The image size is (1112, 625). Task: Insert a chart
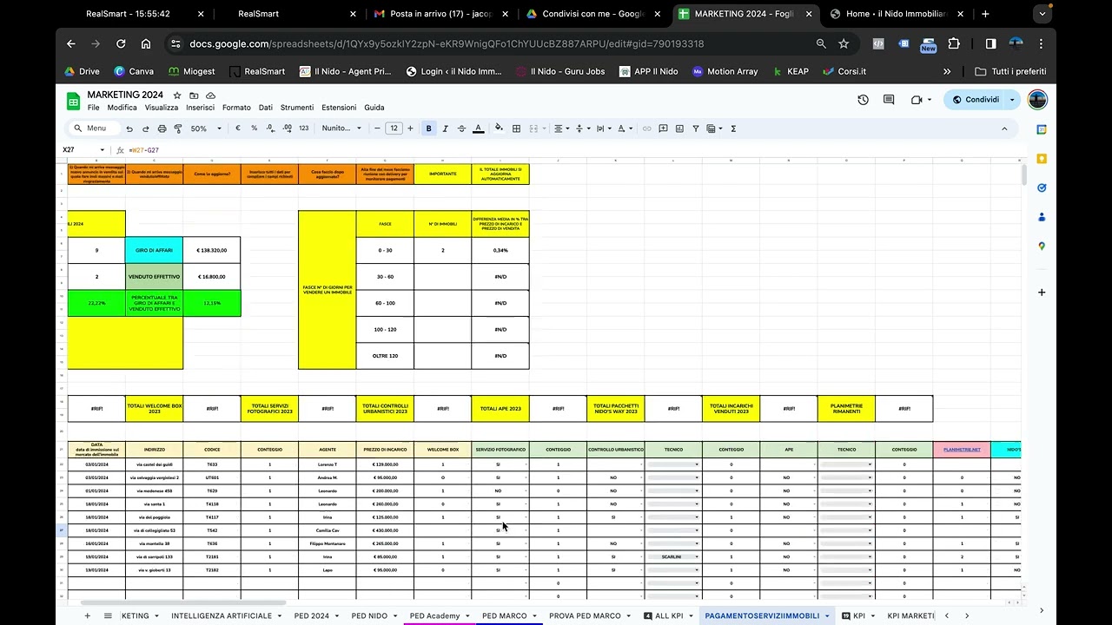point(679,128)
